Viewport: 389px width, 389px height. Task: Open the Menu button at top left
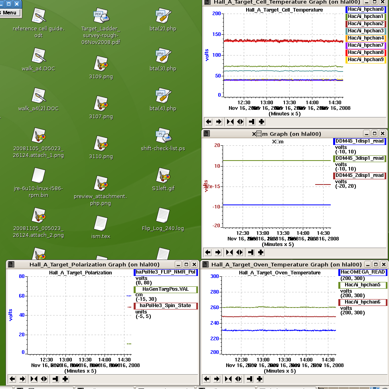tap(10, 13)
